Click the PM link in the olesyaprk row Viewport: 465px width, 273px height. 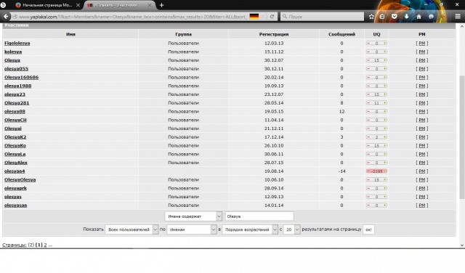point(422,188)
